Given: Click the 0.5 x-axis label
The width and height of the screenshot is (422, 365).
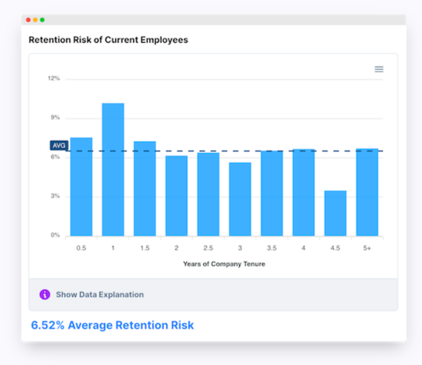Looking at the screenshot, I should [x=81, y=248].
